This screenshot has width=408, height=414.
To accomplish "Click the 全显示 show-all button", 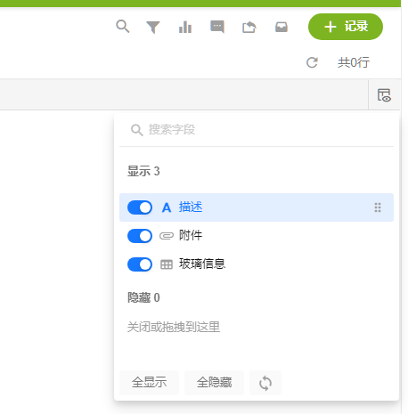I will [150, 383].
